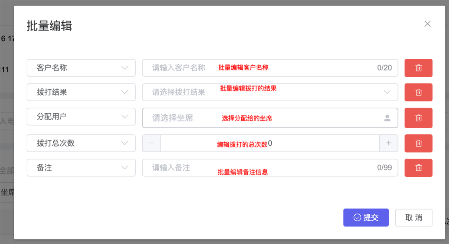
Task: Delete the 拨打总次数 row
Action: [418, 143]
